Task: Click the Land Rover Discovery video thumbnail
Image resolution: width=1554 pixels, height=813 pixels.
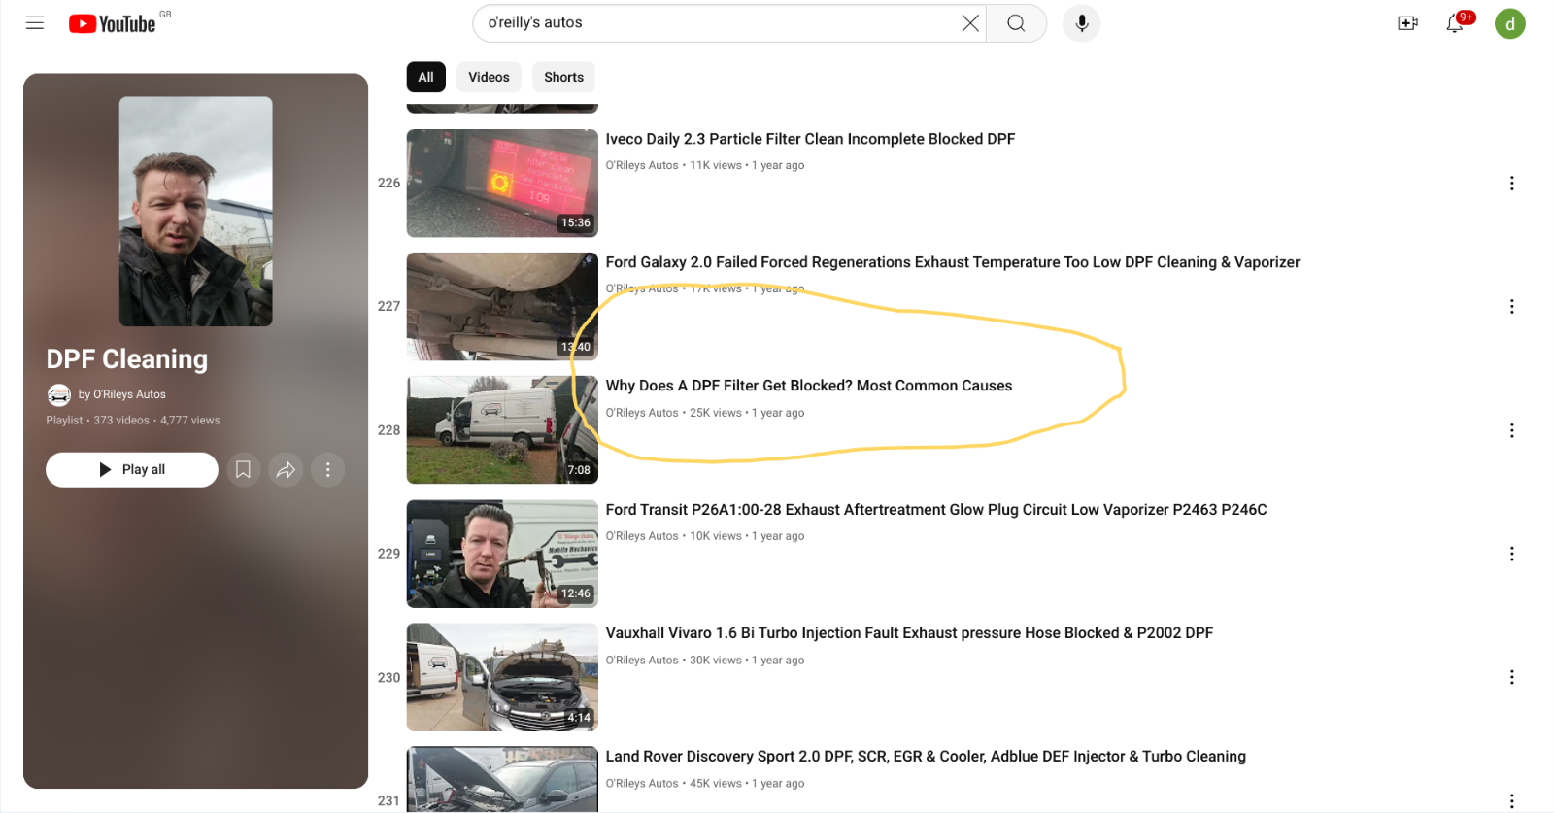Action: pyautogui.click(x=502, y=779)
